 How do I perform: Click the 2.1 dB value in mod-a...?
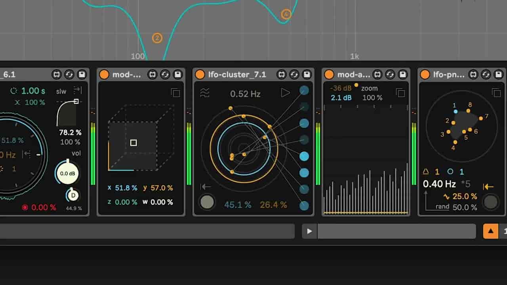coord(341,97)
